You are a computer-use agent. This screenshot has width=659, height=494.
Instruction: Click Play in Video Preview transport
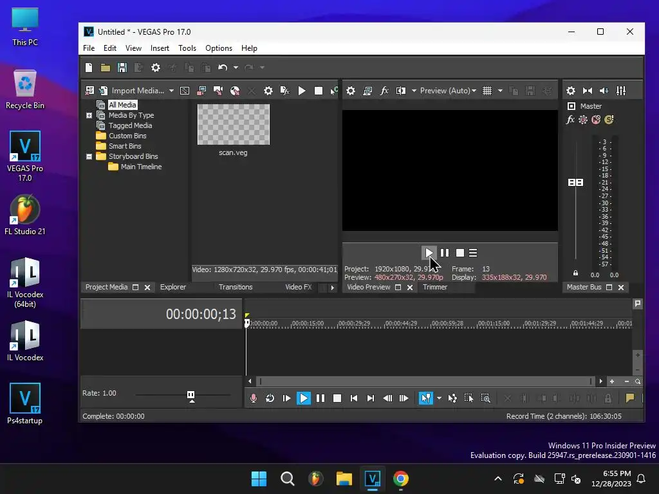(429, 253)
